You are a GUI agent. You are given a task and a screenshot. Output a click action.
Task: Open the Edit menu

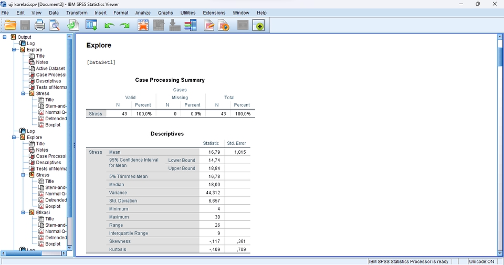[x=20, y=13]
